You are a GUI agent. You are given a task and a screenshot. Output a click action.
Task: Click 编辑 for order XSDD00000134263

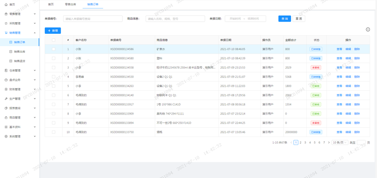(x=348, y=86)
